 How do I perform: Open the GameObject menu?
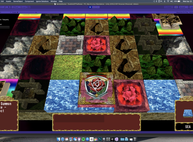click(x=18, y=1)
